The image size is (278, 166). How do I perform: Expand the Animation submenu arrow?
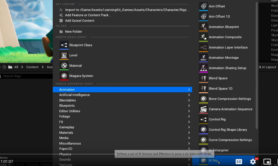[x=189, y=90]
